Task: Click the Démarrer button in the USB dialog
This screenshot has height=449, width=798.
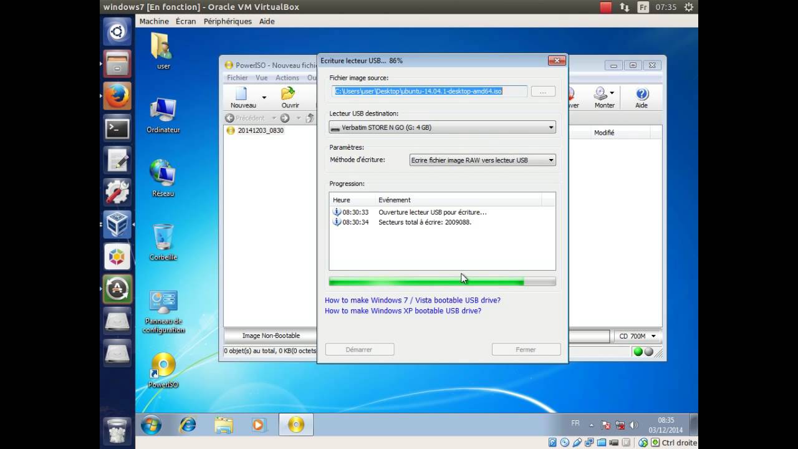Action: click(x=359, y=349)
